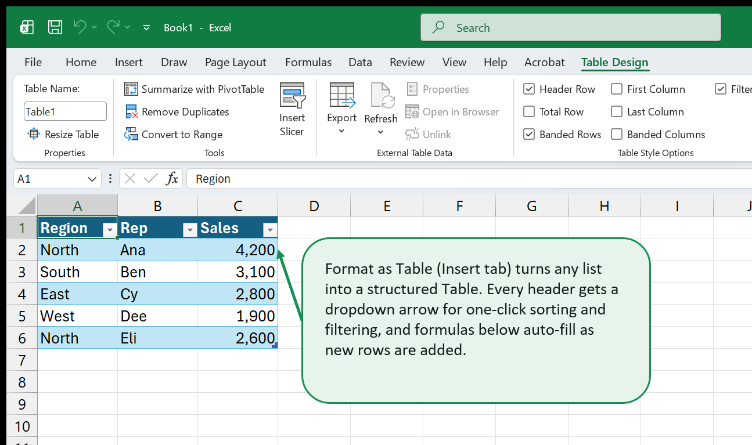Open the Export dropdown arrow
752x445 pixels.
pos(341,131)
